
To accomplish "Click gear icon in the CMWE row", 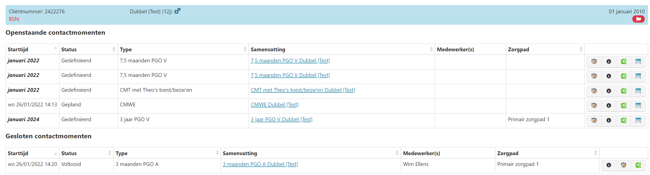I will point(594,106).
